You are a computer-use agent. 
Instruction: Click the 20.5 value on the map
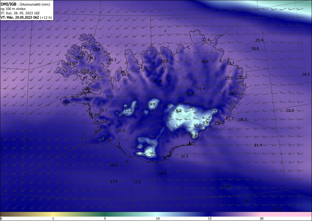[184, 156]
